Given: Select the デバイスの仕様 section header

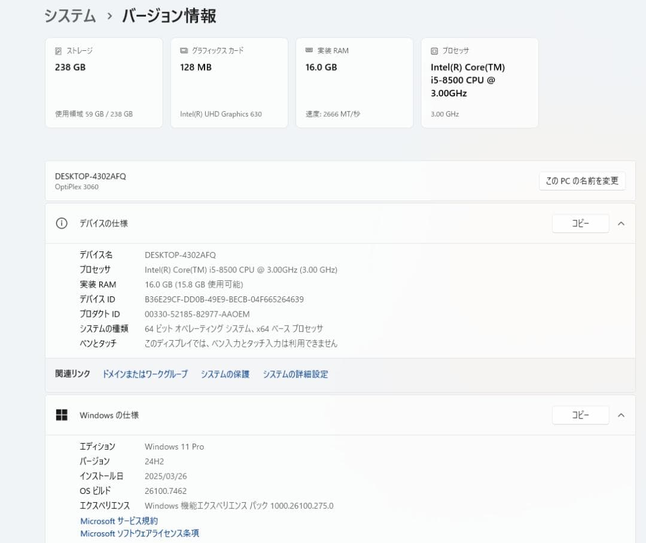Looking at the screenshot, I should coord(340,223).
